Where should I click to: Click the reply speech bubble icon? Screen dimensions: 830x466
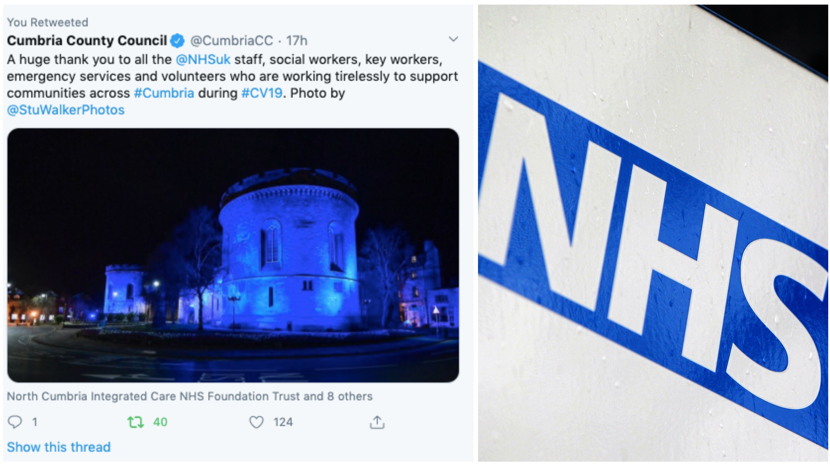pos(15,422)
